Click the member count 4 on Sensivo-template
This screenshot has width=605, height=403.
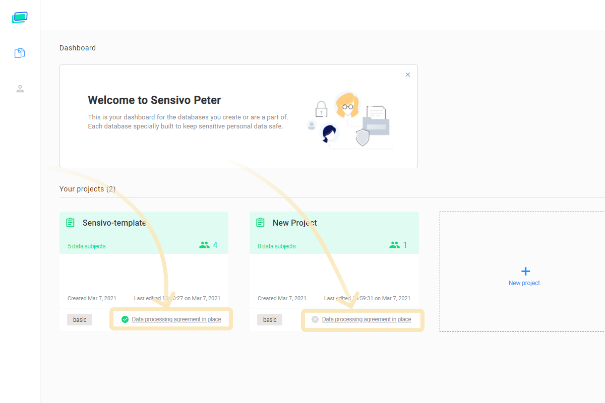point(215,245)
